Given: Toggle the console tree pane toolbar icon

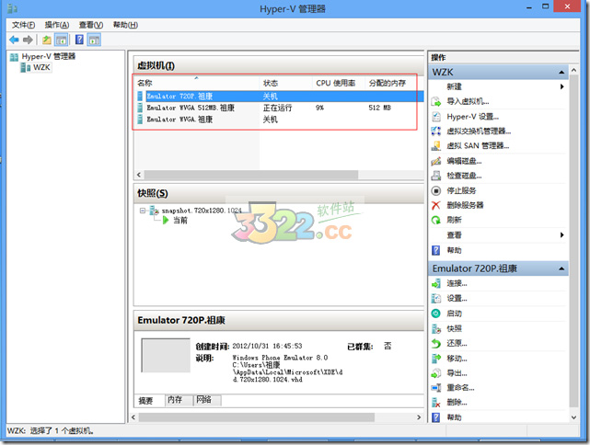Looking at the screenshot, I should [61, 40].
